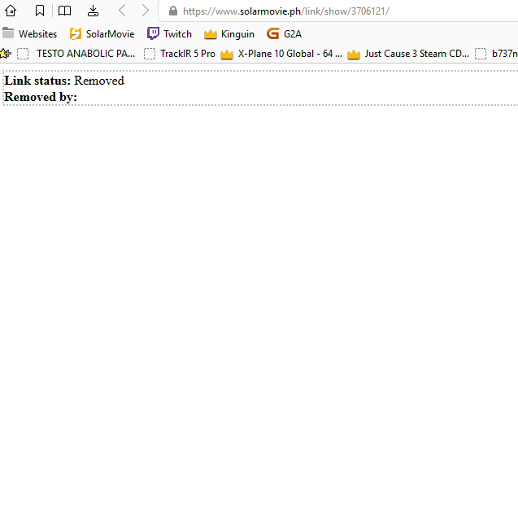This screenshot has height=522, width=518.
Task: Click the Home icon in toolbar
Action: [x=11, y=11]
